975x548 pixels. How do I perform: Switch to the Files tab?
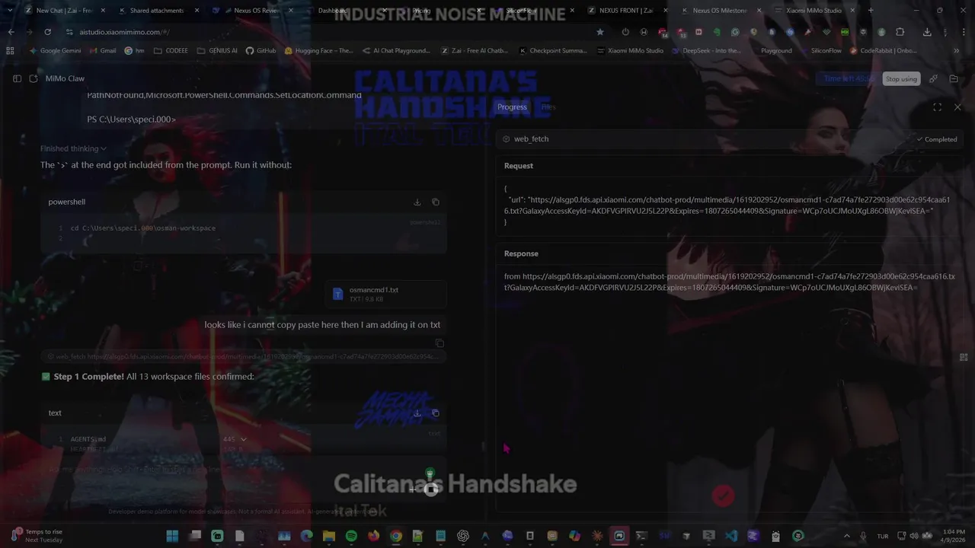pyautogui.click(x=548, y=107)
